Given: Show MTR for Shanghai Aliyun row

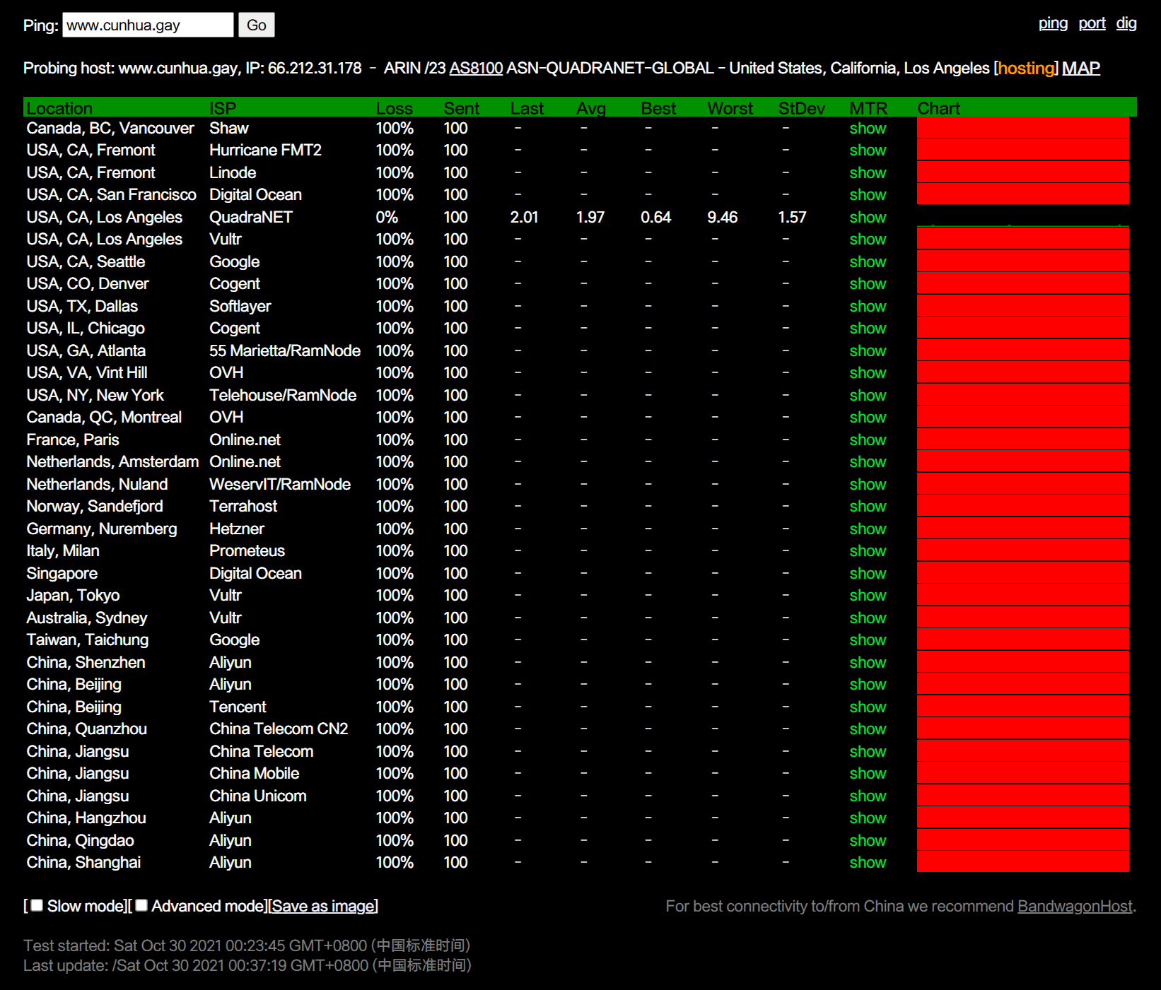Looking at the screenshot, I should coord(868,862).
